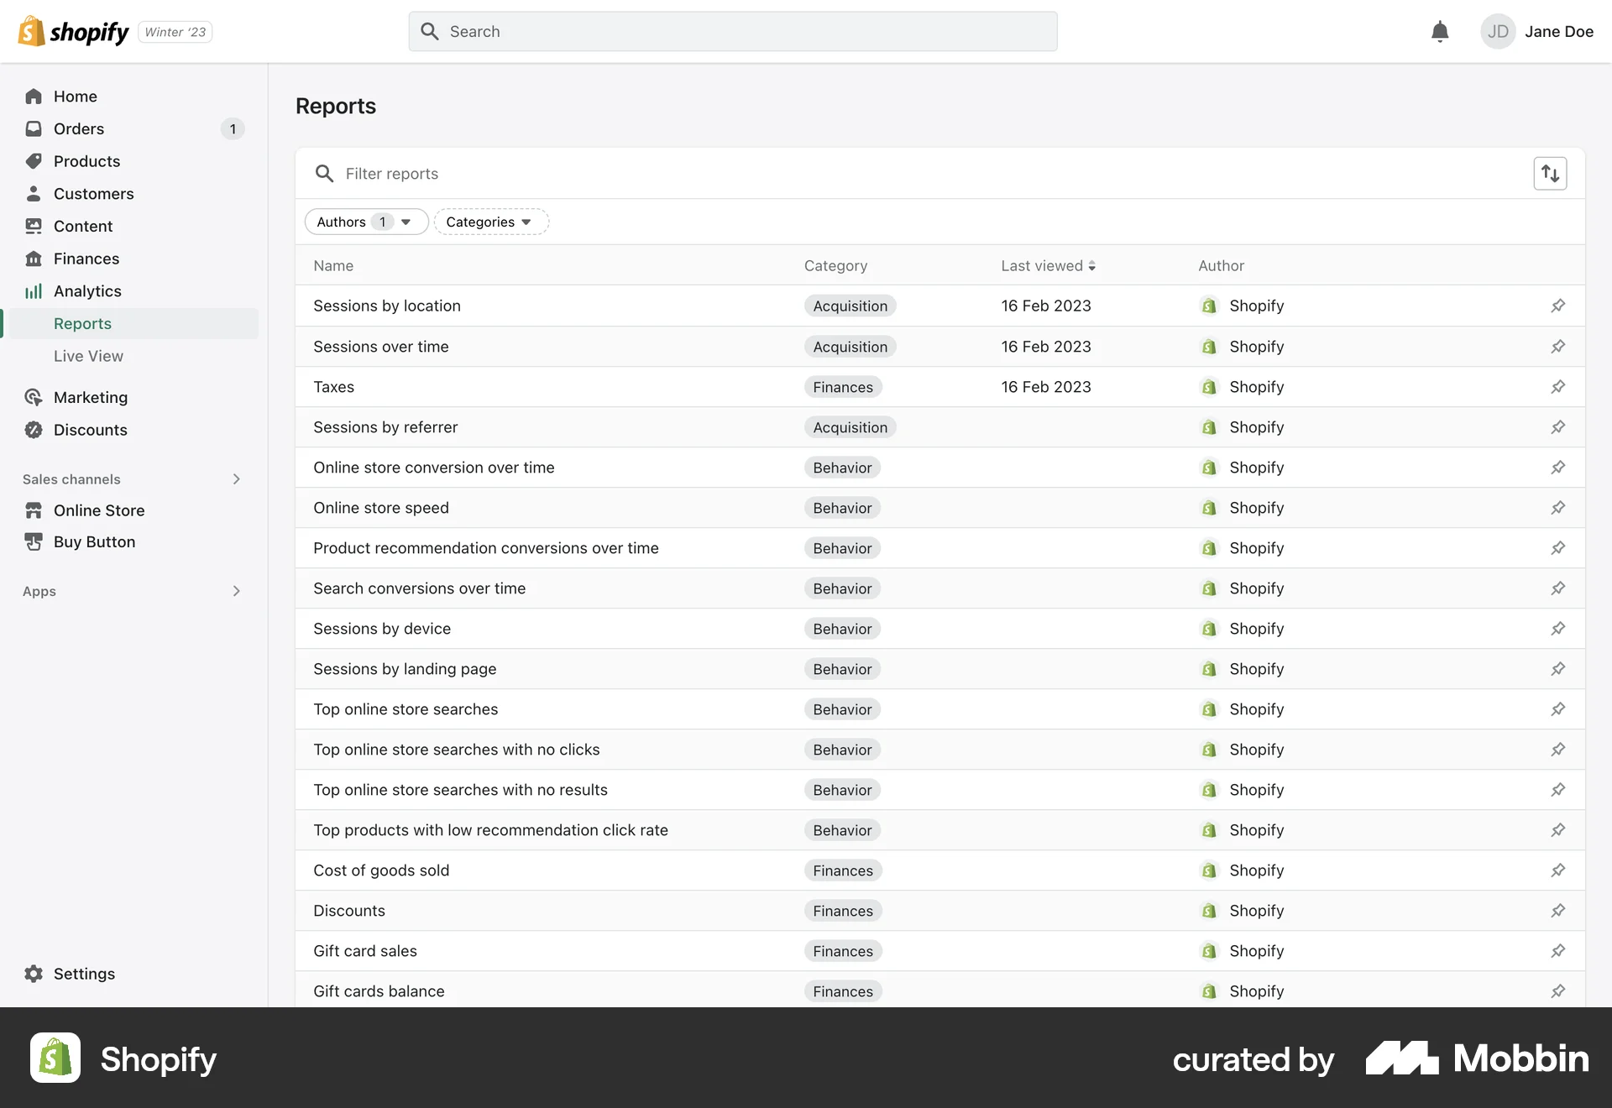Click the Marketing icon in the sidebar
Screen dimensions: 1612x1108
coord(33,397)
